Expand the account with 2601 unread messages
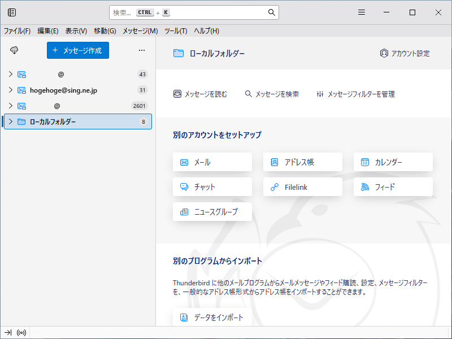The width and height of the screenshot is (452, 339). [11, 106]
